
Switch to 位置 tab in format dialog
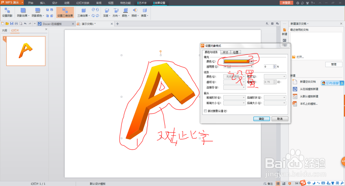click(x=236, y=52)
